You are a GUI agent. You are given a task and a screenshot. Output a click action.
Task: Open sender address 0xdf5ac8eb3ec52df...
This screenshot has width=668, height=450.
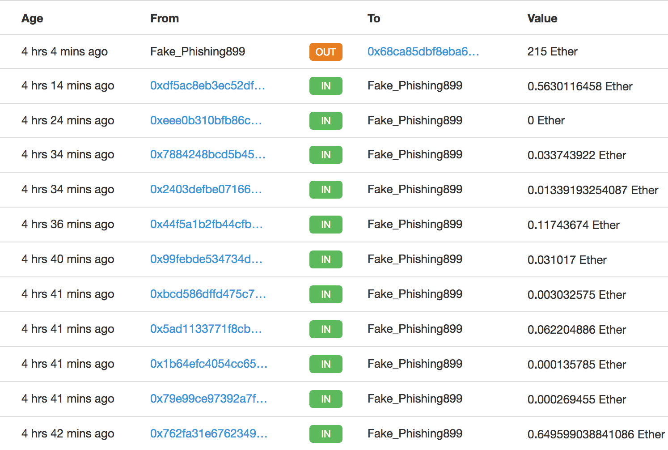[207, 85]
